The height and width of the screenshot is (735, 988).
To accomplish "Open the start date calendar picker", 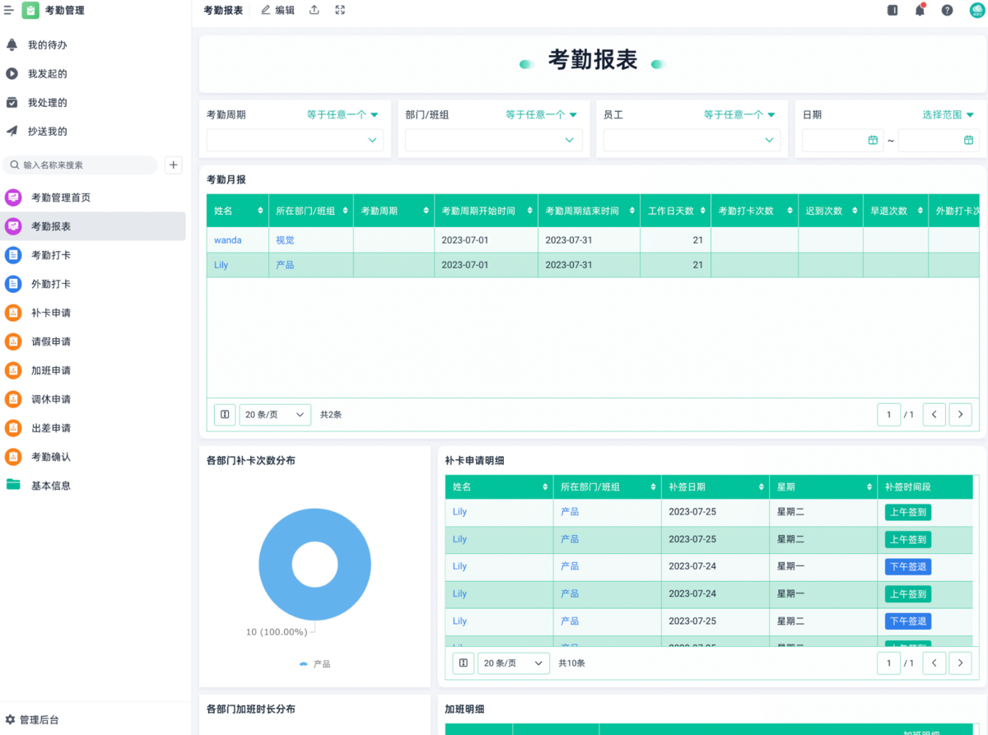I will click(873, 141).
